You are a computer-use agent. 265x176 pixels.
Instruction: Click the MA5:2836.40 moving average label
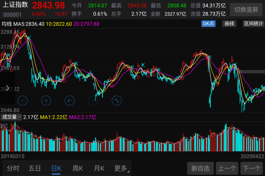coord(29,24)
